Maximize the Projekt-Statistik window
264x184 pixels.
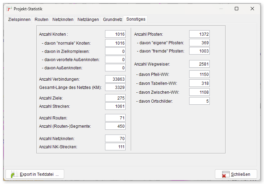tap(237, 9)
